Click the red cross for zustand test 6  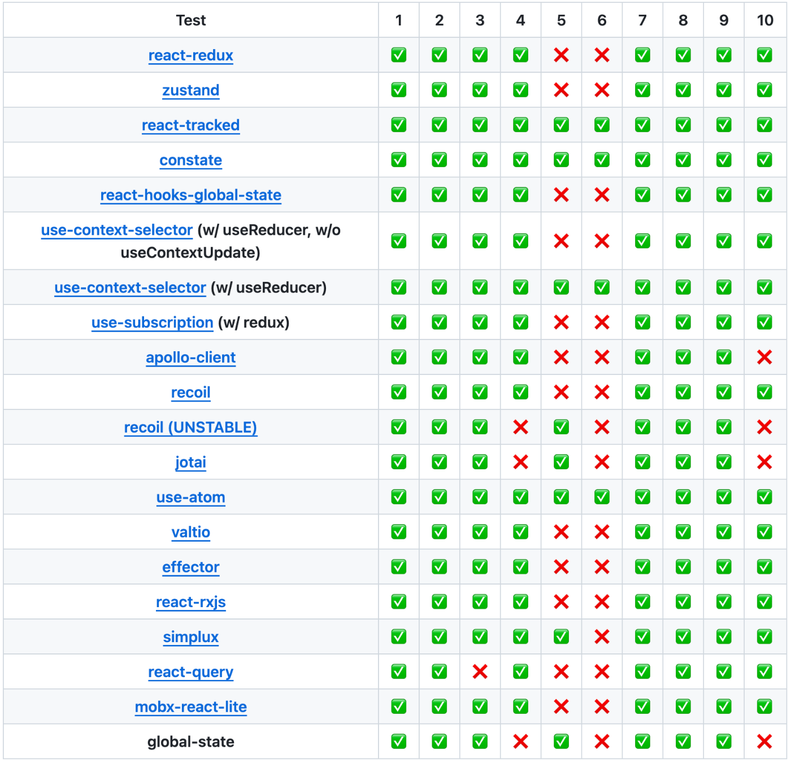602,90
